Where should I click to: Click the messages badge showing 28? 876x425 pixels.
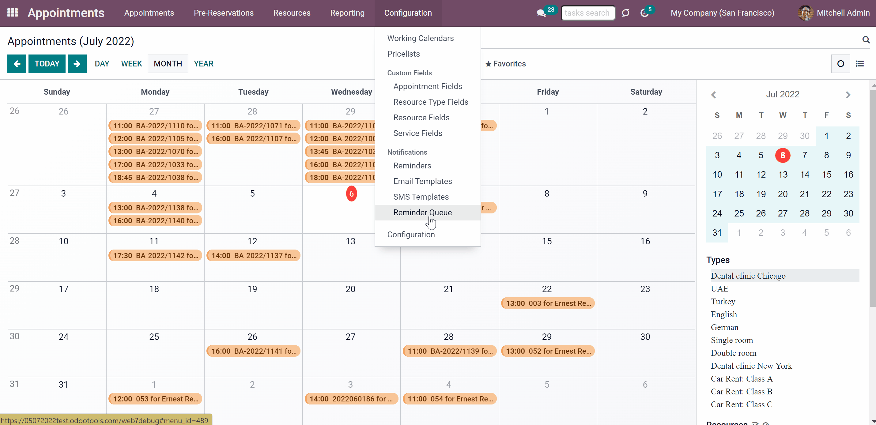551,9
